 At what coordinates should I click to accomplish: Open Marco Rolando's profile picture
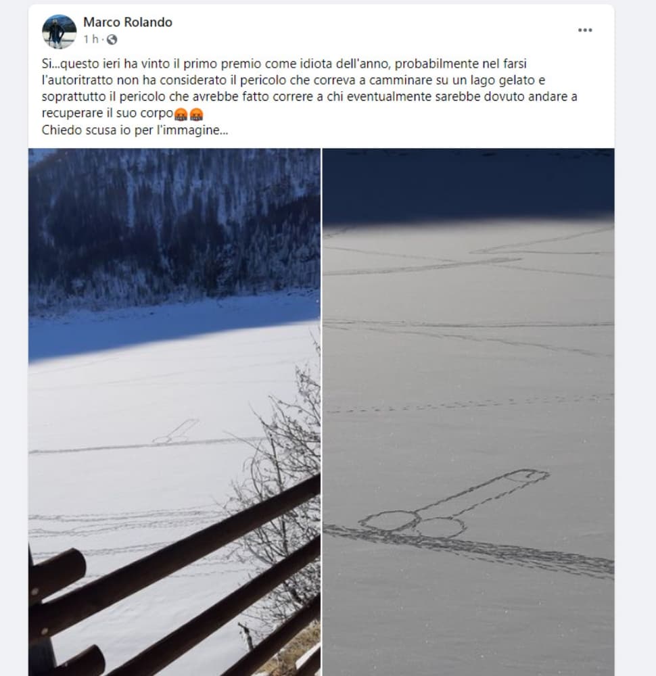(x=59, y=31)
